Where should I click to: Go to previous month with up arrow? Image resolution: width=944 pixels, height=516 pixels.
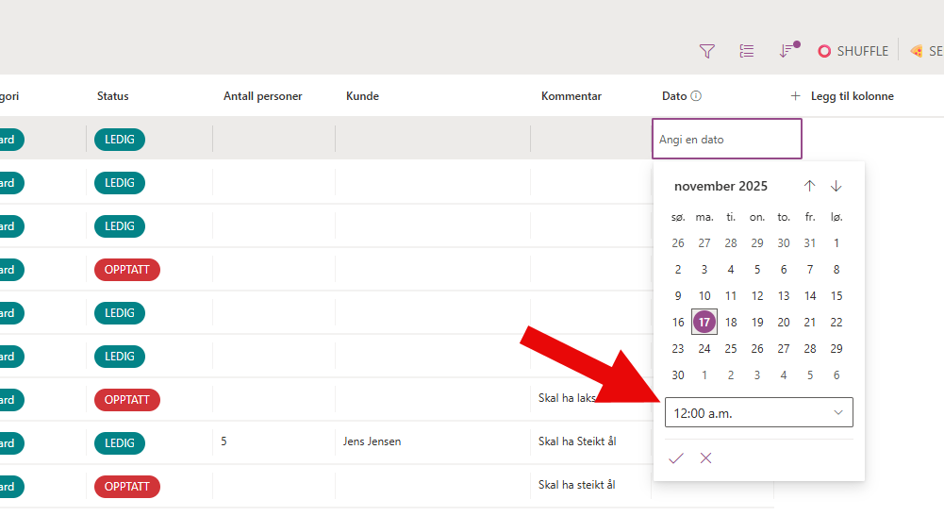tap(809, 186)
